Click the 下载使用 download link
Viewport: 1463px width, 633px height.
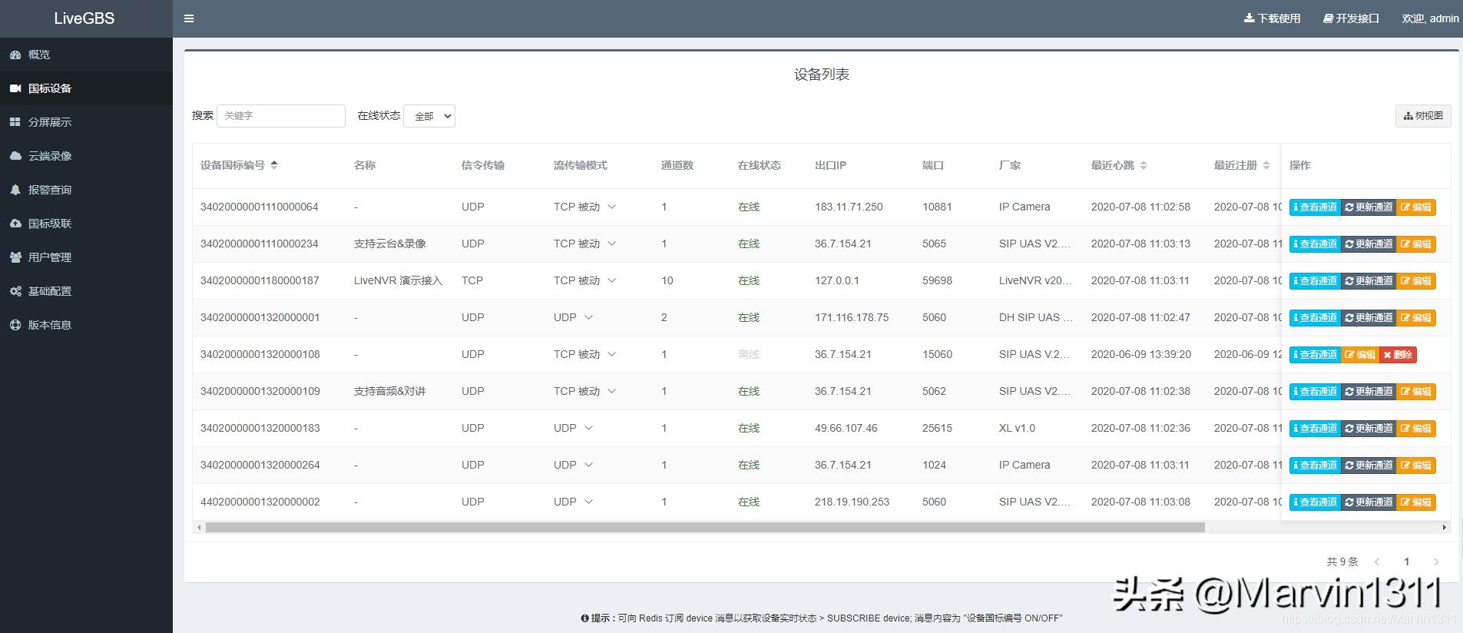(1273, 18)
